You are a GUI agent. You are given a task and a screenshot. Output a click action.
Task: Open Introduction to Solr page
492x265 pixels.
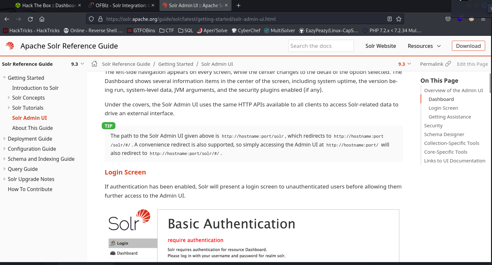[x=35, y=88]
